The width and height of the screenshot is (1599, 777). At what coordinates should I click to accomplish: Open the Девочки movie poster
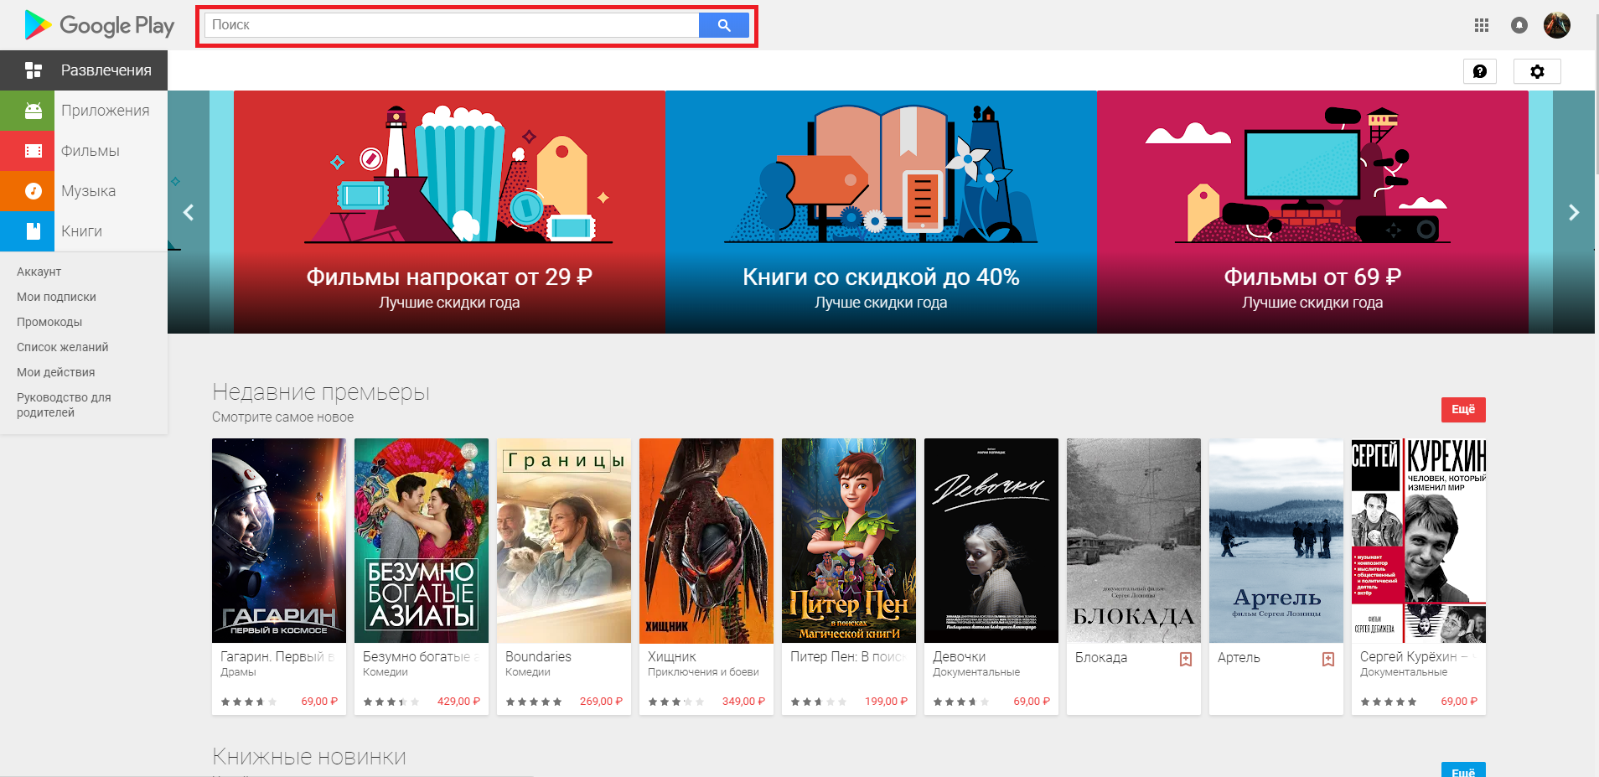991,541
